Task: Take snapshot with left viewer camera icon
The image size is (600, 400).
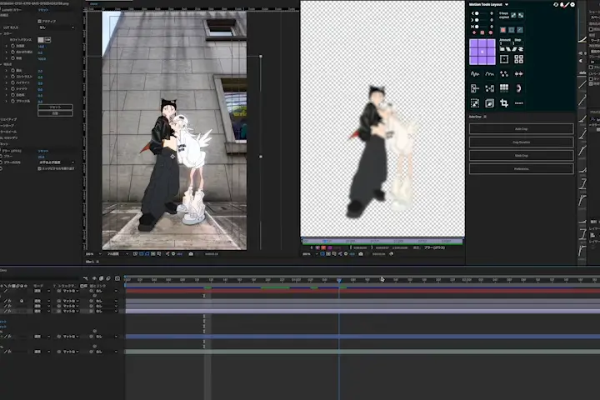Action: point(191,254)
